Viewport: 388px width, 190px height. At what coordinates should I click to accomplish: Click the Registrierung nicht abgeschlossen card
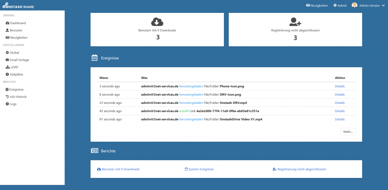tap(295, 29)
